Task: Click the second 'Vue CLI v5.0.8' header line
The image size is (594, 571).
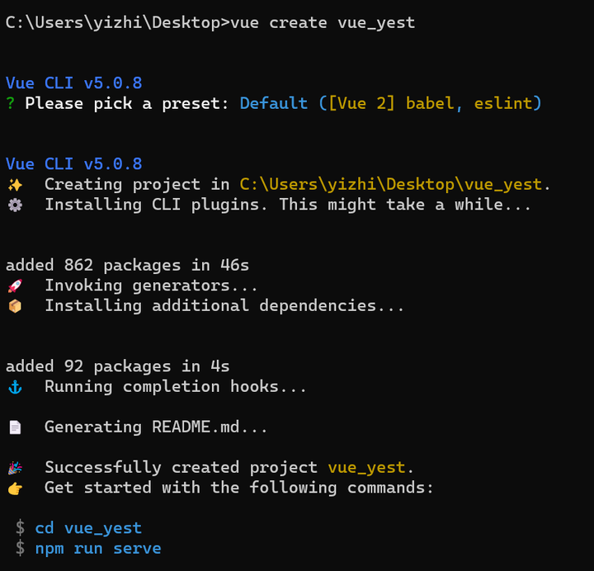Action: 74,164
